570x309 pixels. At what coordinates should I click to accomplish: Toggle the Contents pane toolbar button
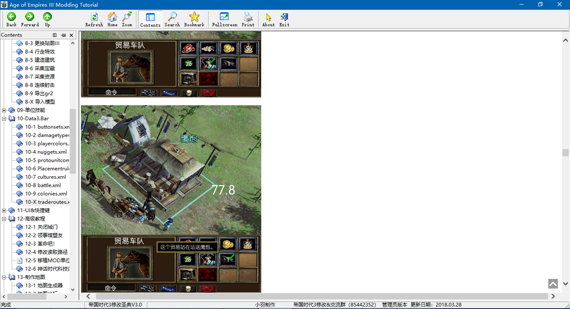point(150,19)
